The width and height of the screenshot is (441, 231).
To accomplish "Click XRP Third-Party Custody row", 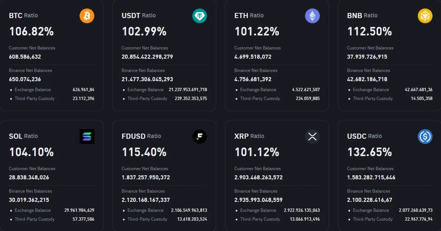I will (x=277, y=219).
